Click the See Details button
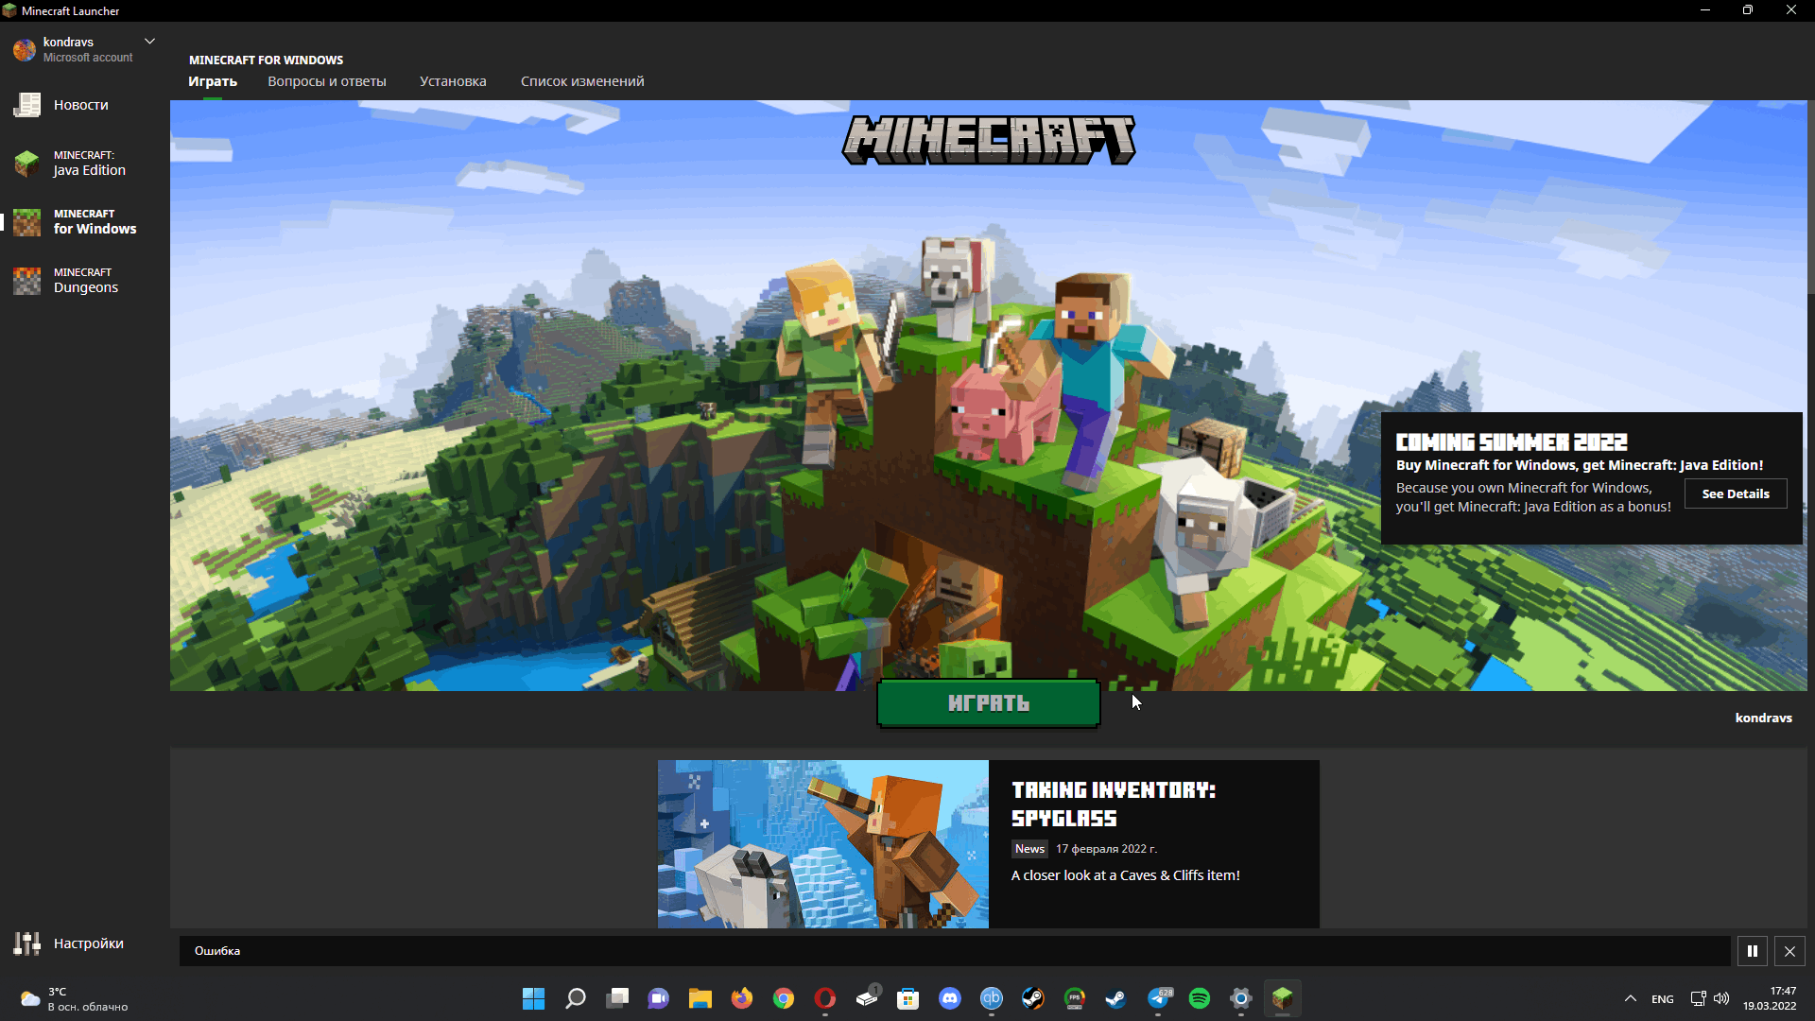The image size is (1815, 1021). [x=1736, y=493]
